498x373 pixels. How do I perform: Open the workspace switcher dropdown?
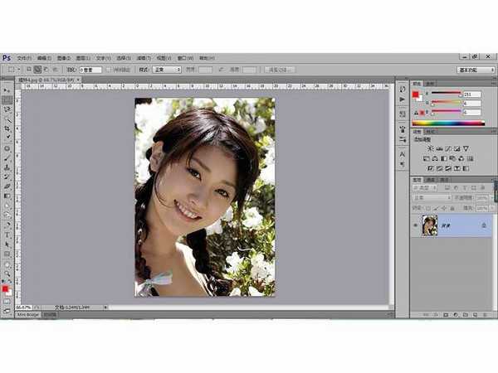click(476, 70)
